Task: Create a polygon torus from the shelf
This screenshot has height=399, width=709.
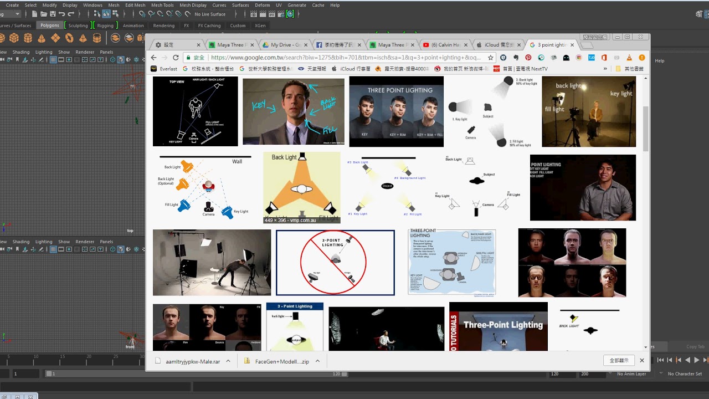Action: [x=69, y=38]
